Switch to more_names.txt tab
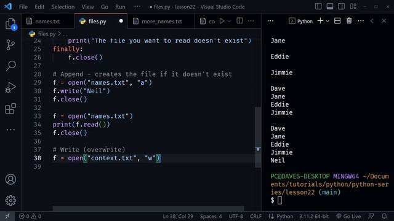394x221 pixels. click(161, 21)
